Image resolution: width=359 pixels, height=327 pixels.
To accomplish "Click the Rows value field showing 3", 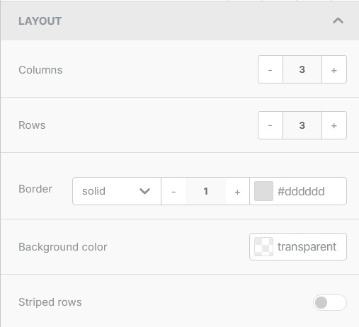I will click(302, 125).
